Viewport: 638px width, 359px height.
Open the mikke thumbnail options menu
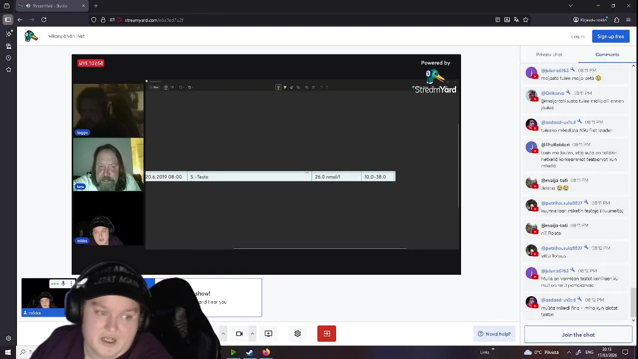[71, 284]
